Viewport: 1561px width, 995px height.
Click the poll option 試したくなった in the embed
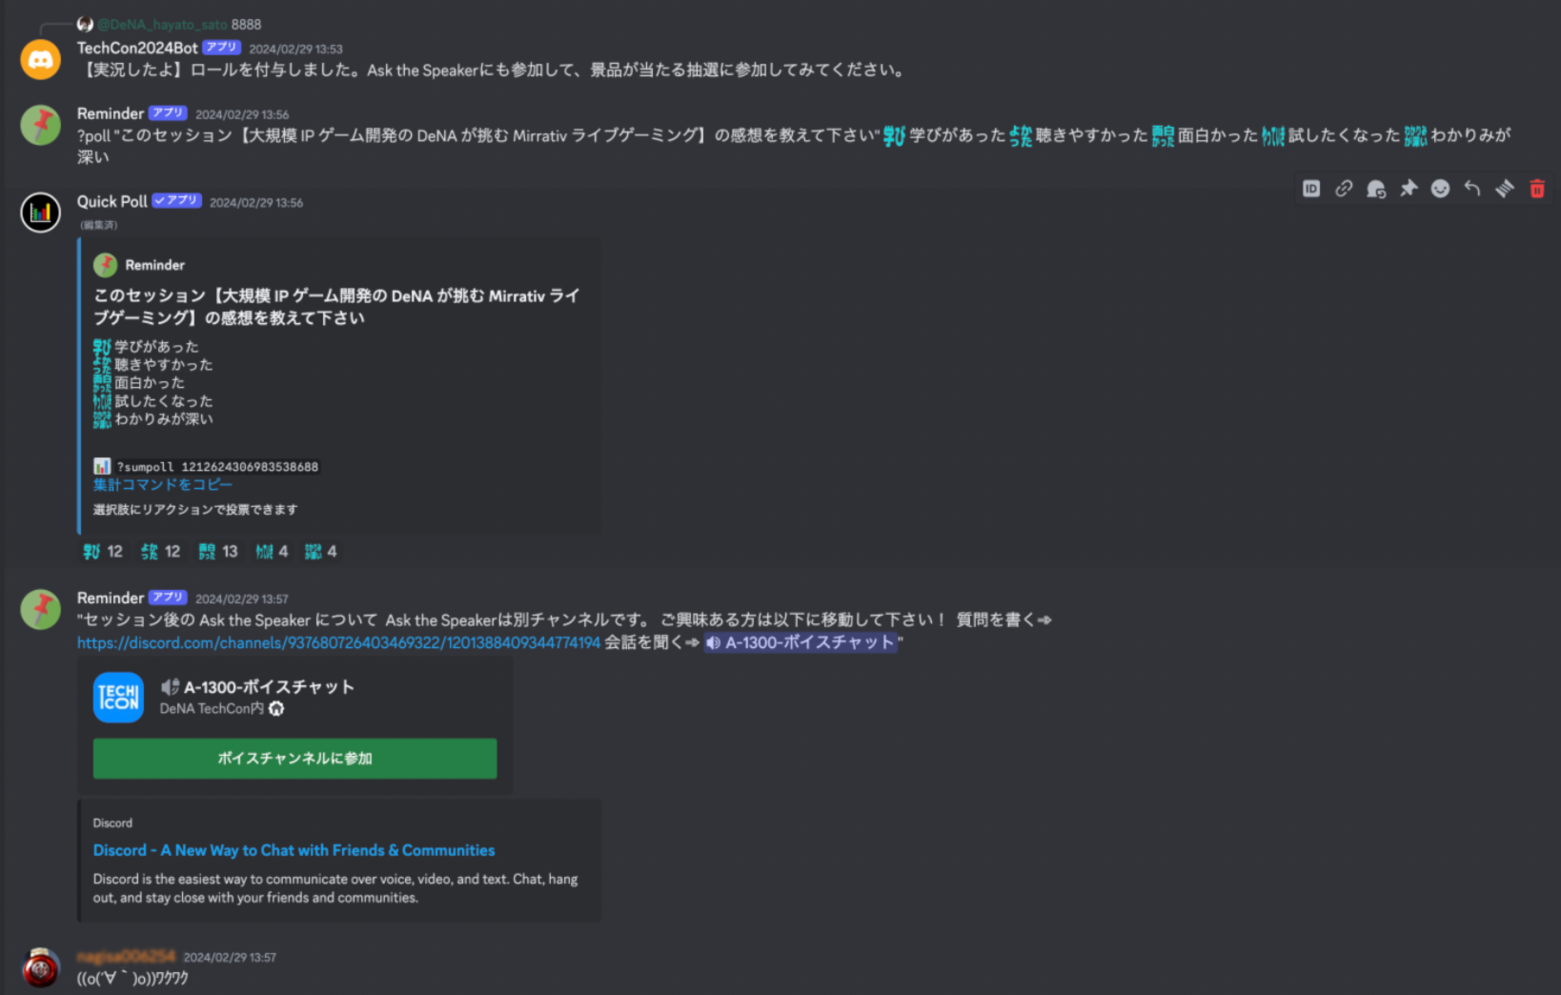[x=164, y=400]
